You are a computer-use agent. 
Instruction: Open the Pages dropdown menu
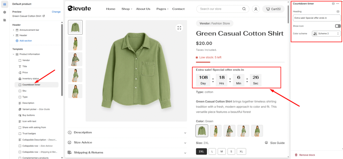pos(162,9)
